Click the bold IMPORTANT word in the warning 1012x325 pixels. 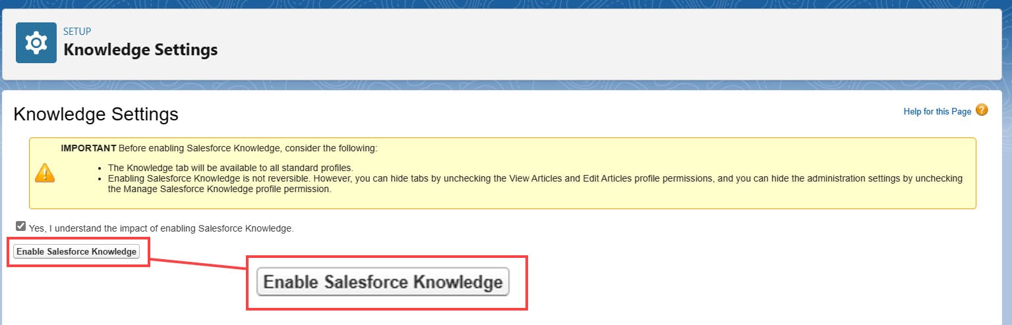point(88,148)
